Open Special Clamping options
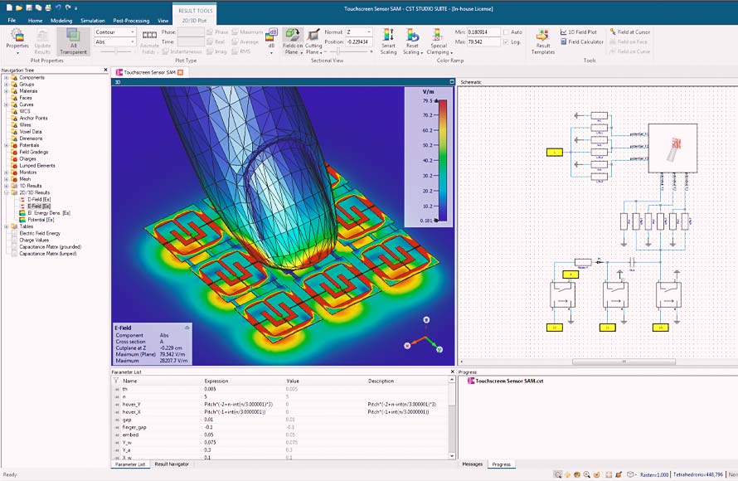The width and height of the screenshot is (738, 481). pos(439,41)
